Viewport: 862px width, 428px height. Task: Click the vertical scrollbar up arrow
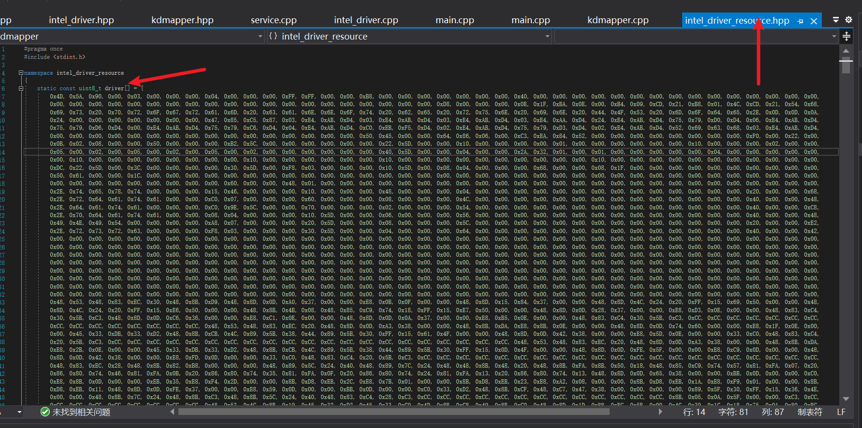(x=846, y=51)
